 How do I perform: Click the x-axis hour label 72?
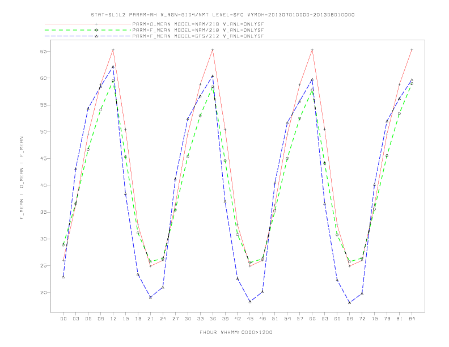click(x=362, y=319)
